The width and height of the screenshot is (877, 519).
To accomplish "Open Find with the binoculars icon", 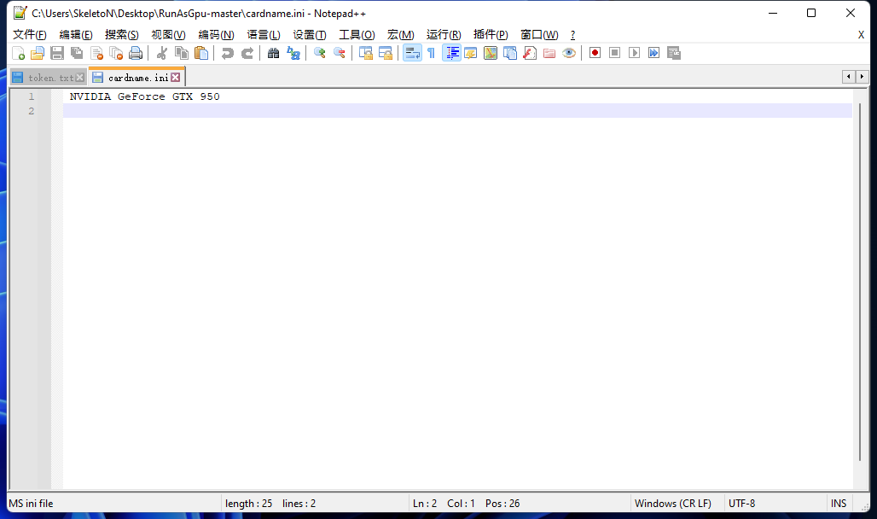I will [273, 53].
